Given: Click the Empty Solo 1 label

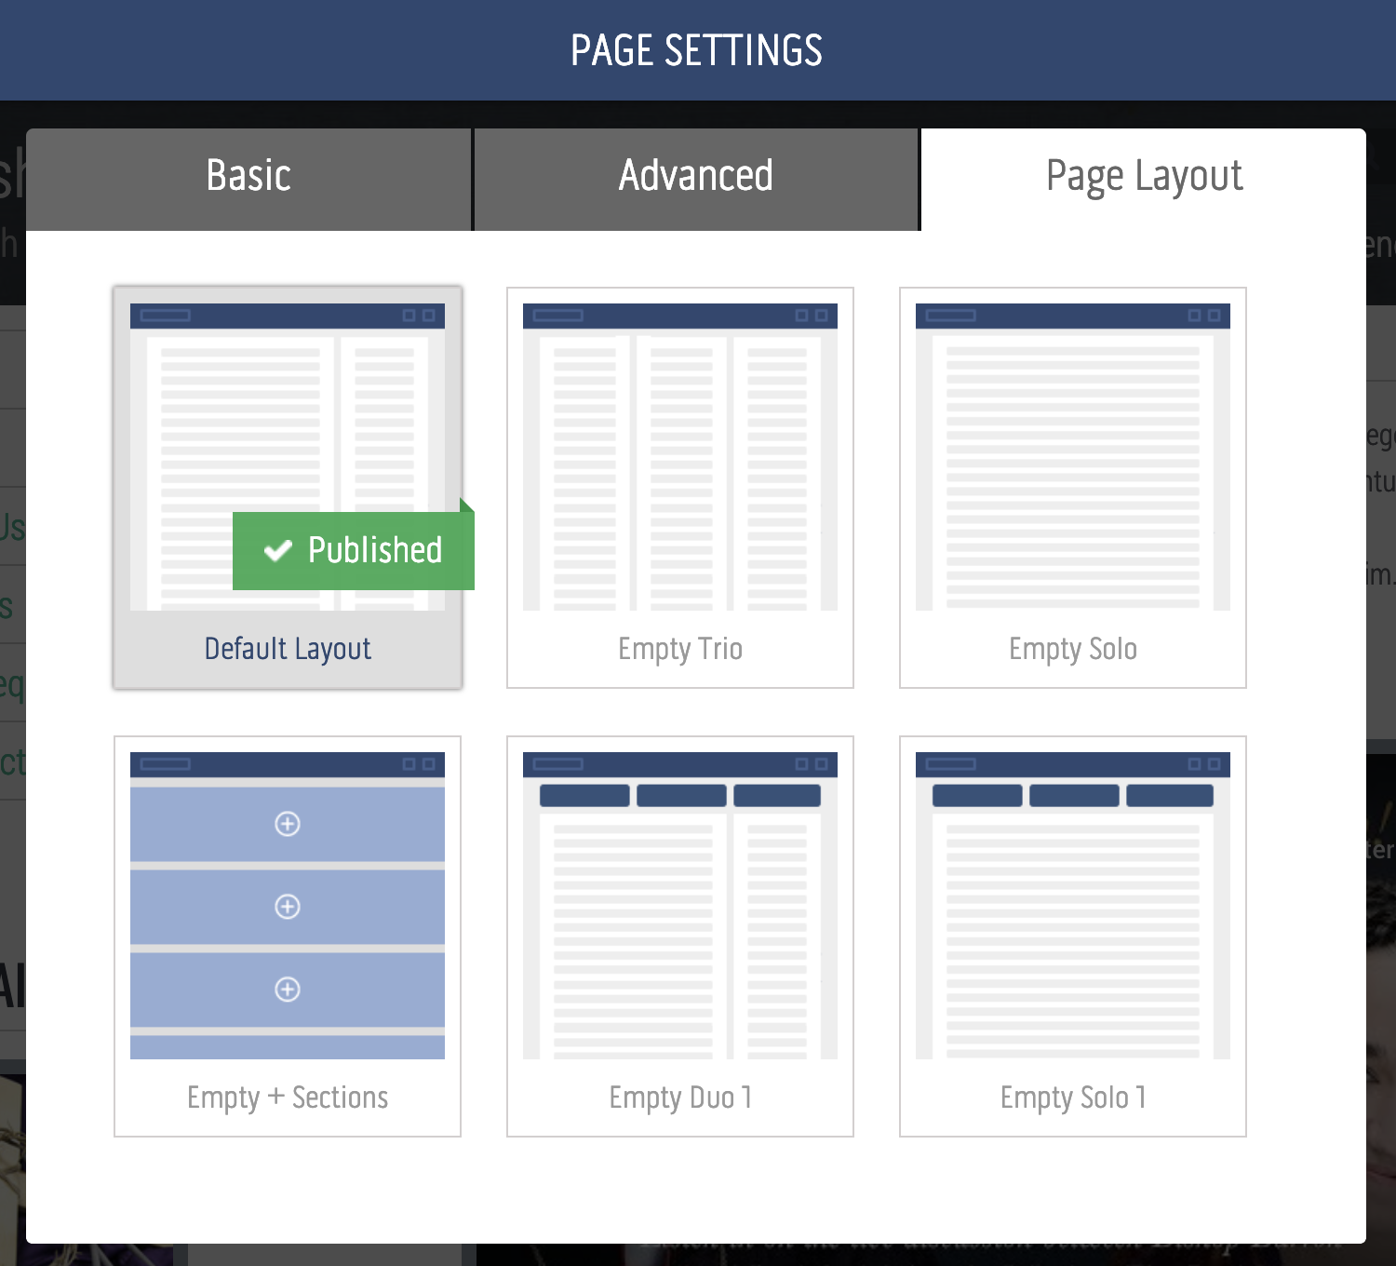Looking at the screenshot, I should click(x=1073, y=1098).
